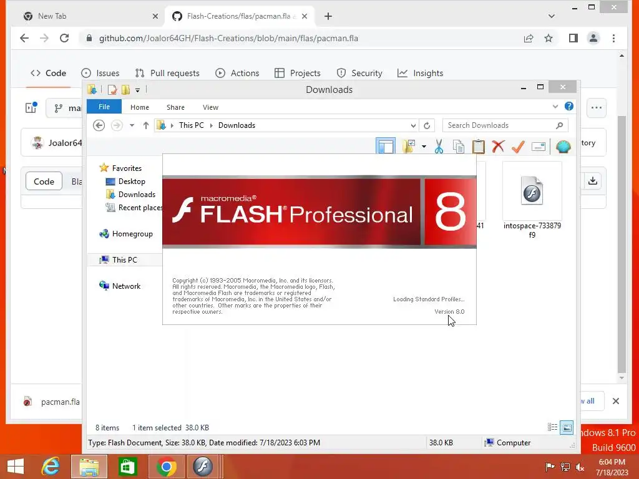Bookmark page with star icon in Chrome
Image resolution: width=639 pixels, height=479 pixels.
pyautogui.click(x=549, y=38)
